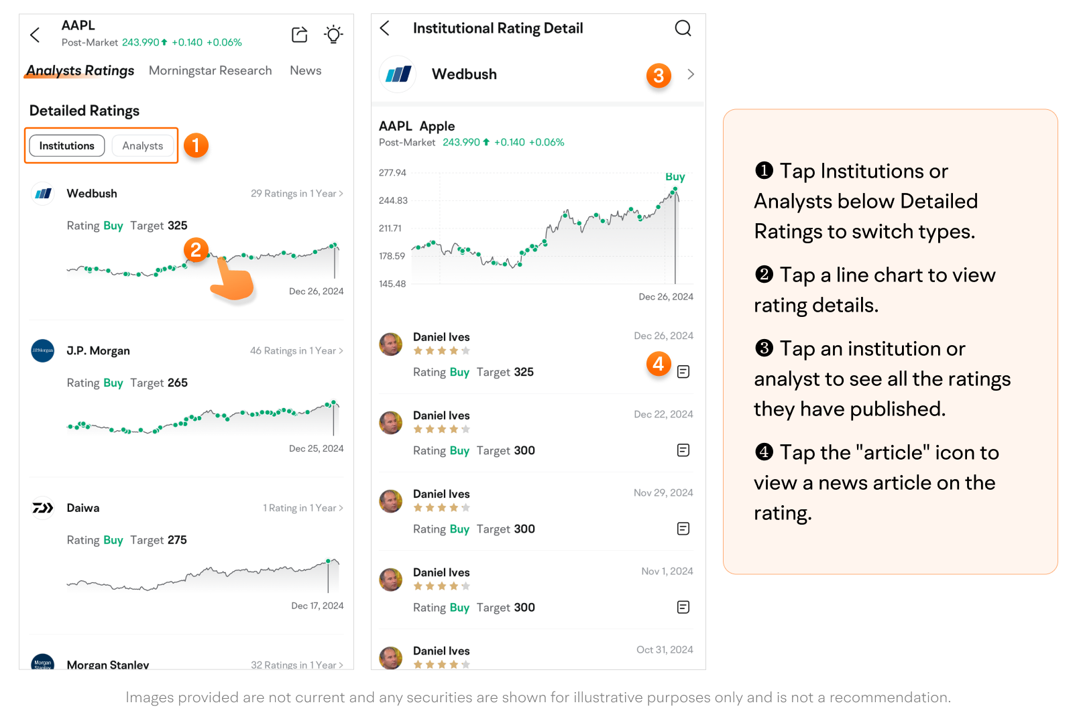Open article icon for Nov 29 rating

683,529
